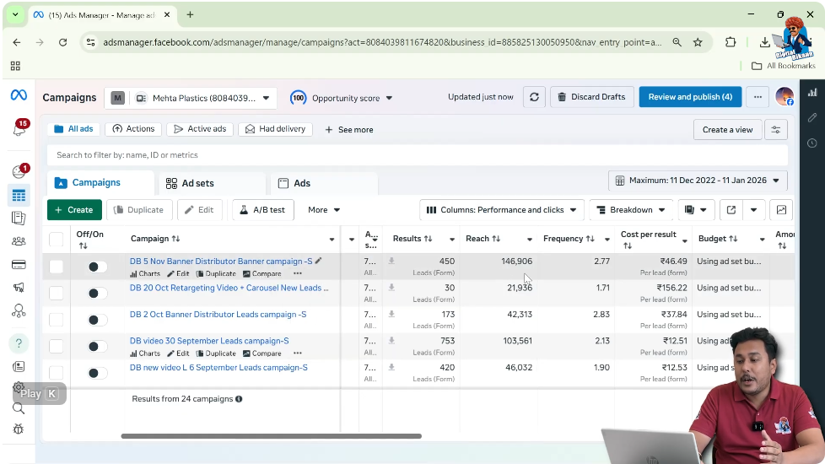The height and width of the screenshot is (464, 825).
Task: Bookmark this page with the star icon
Action: click(698, 42)
